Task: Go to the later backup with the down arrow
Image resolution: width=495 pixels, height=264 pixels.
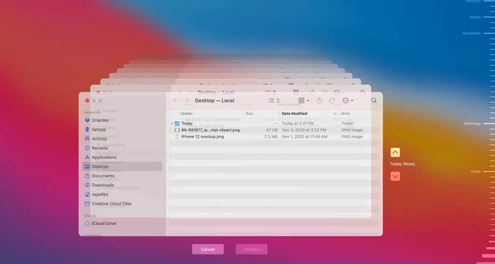Action: coord(395,176)
